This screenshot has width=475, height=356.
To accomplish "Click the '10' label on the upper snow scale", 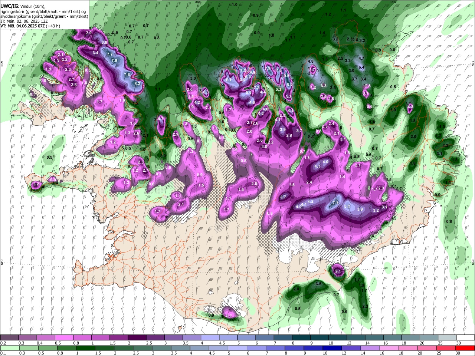I will point(331,343).
